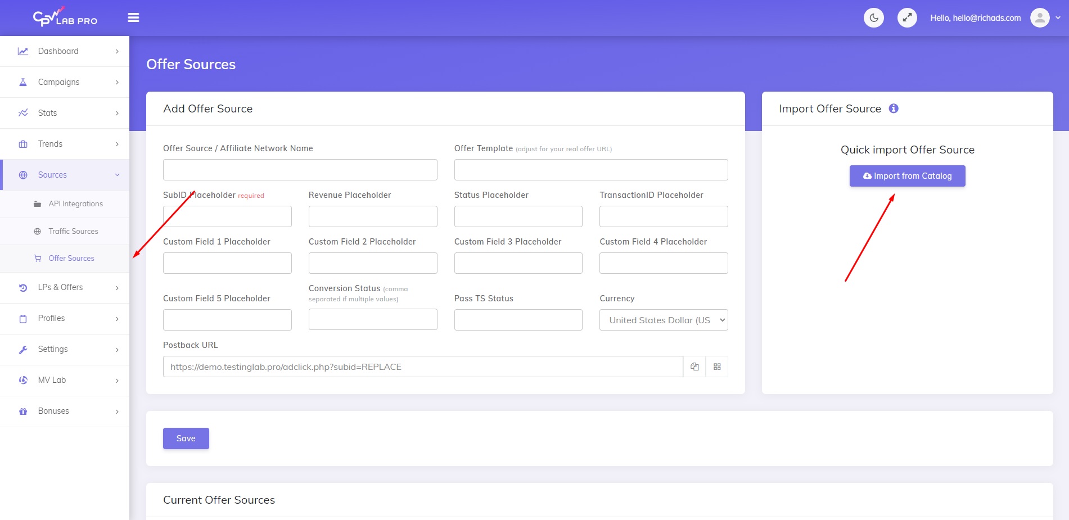Click the MV Lab icon
Image resolution: width=1069 pixels, height=520 pixels.
click(23, 380)
